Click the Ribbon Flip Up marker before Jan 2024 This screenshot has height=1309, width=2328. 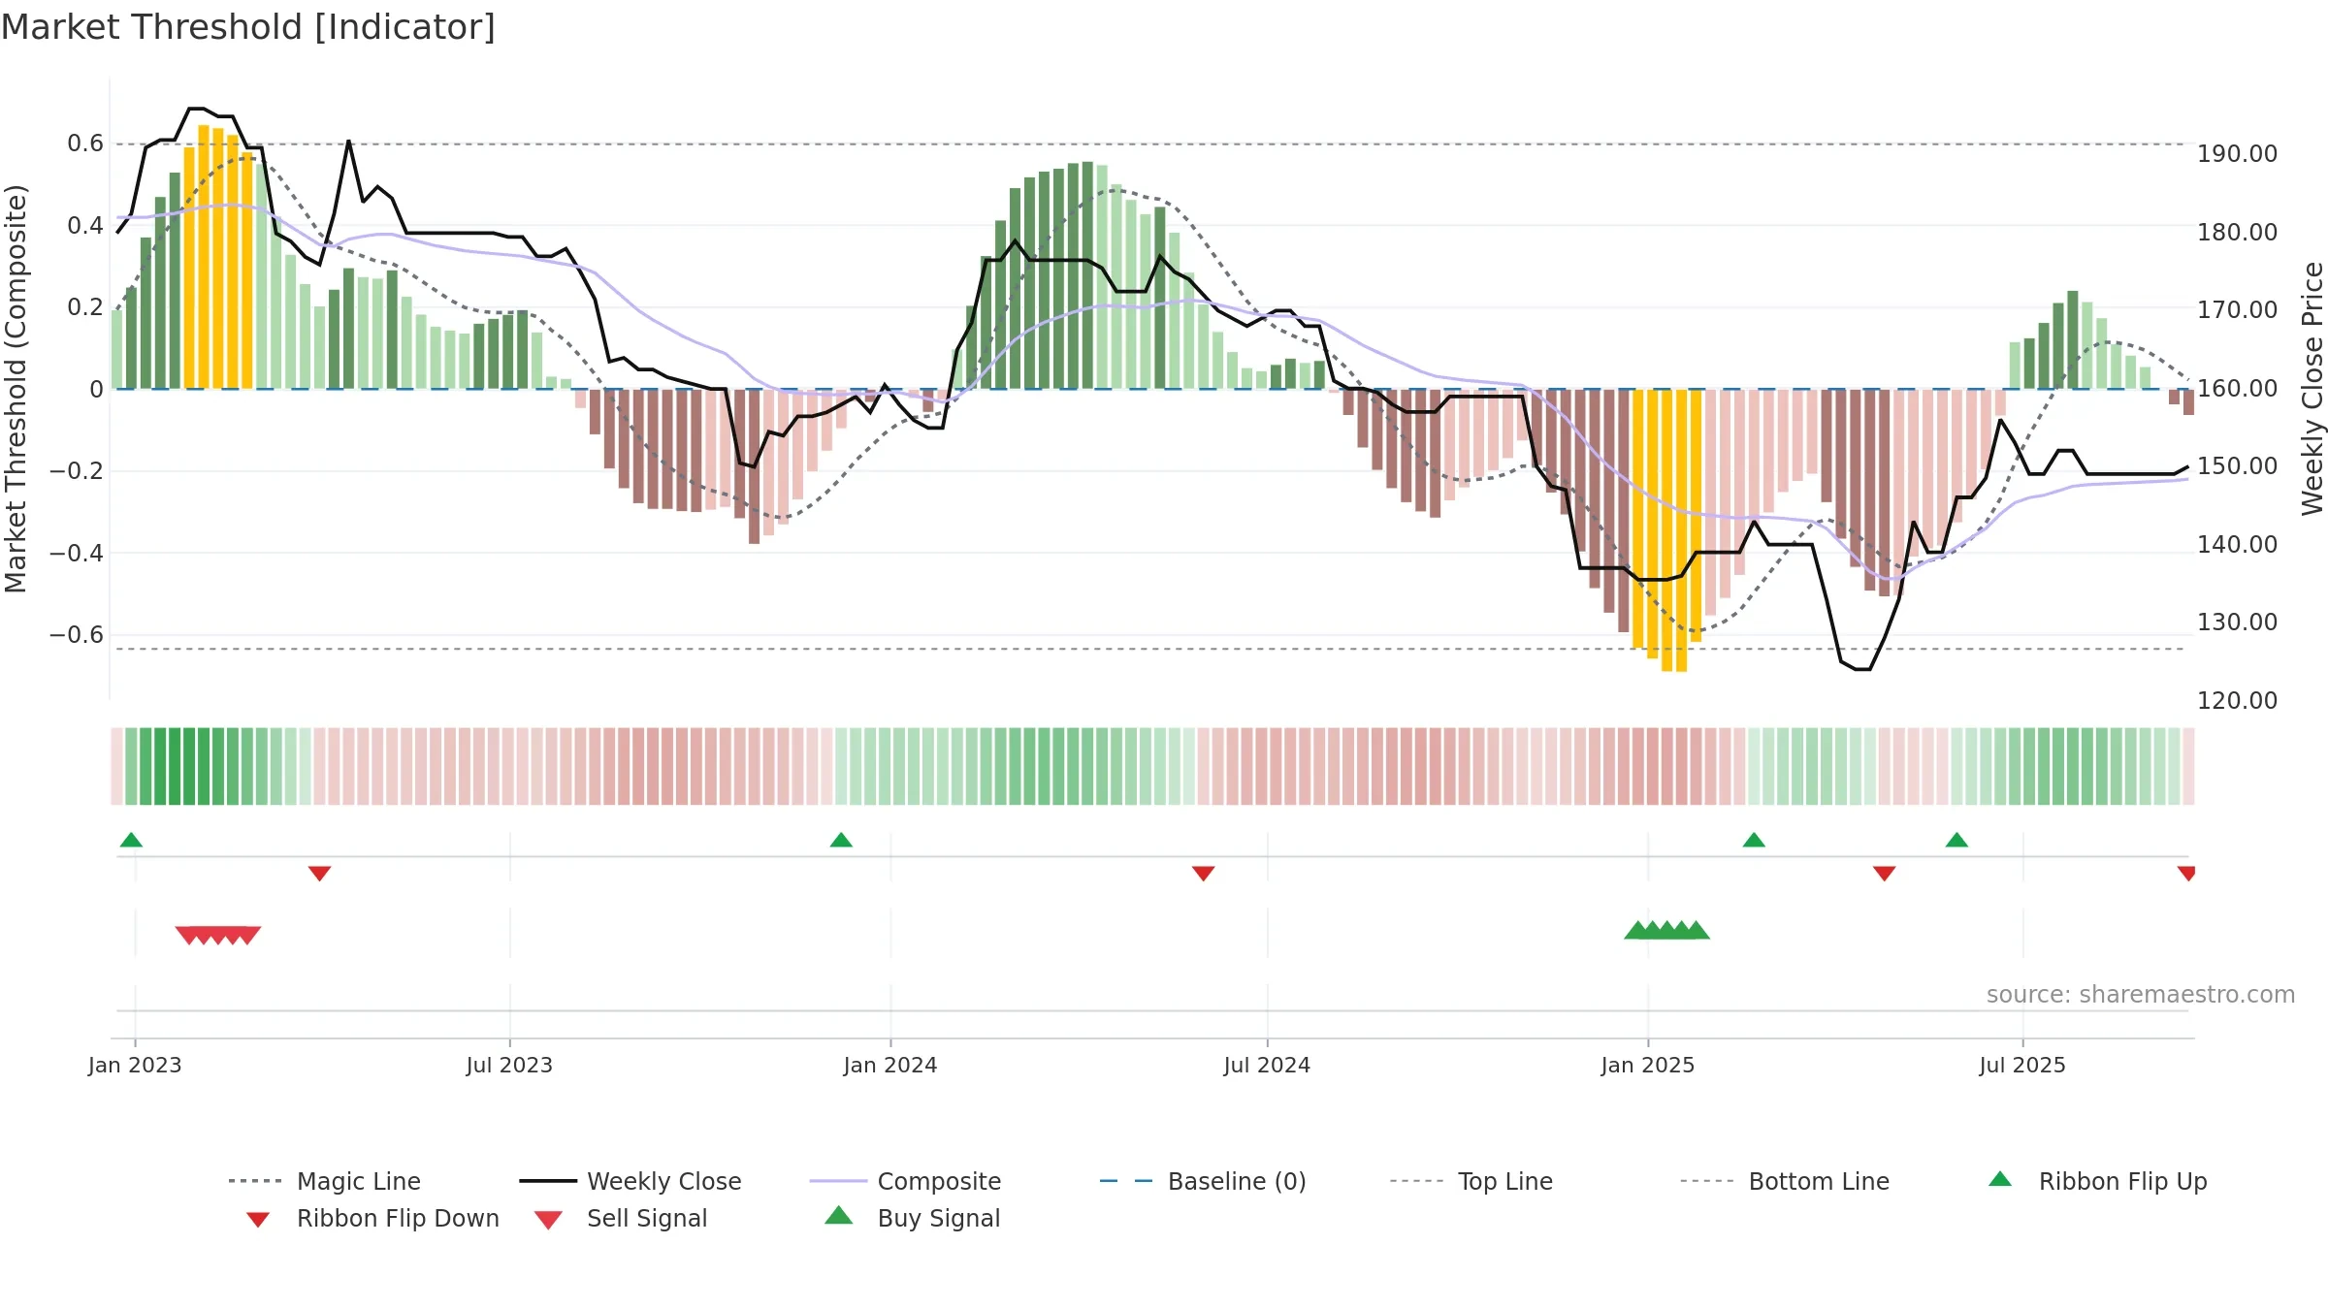841,840
